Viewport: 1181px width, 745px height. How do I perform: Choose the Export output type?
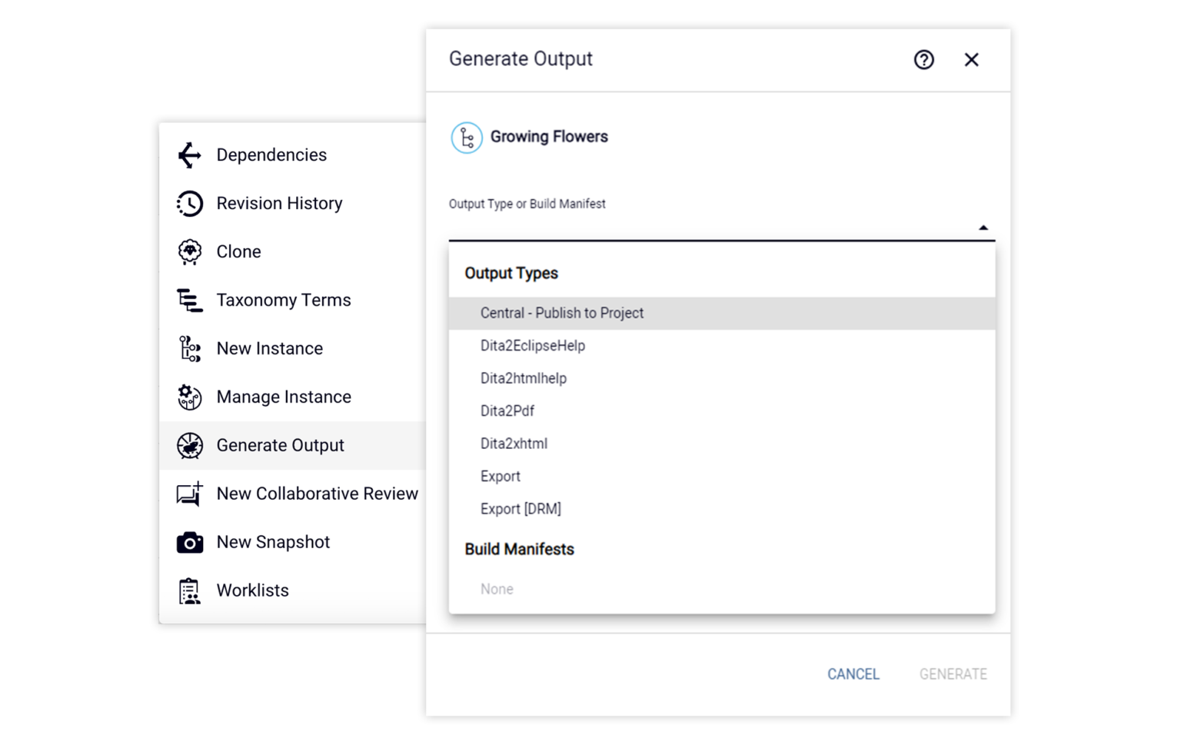click(721, 477)
